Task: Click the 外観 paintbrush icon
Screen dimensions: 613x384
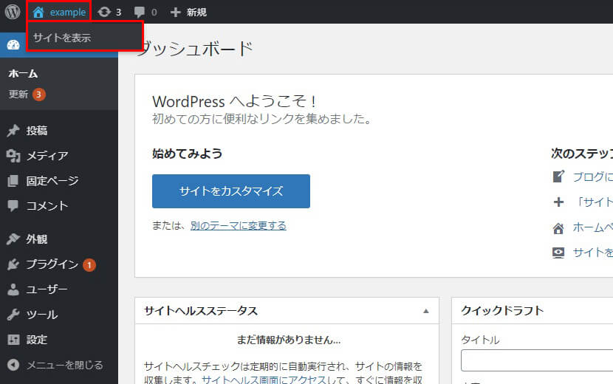Action: (13, 239)
